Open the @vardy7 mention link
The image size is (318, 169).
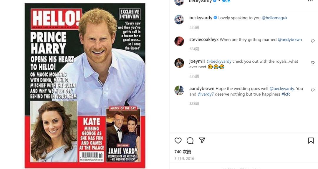click(206, 94)
